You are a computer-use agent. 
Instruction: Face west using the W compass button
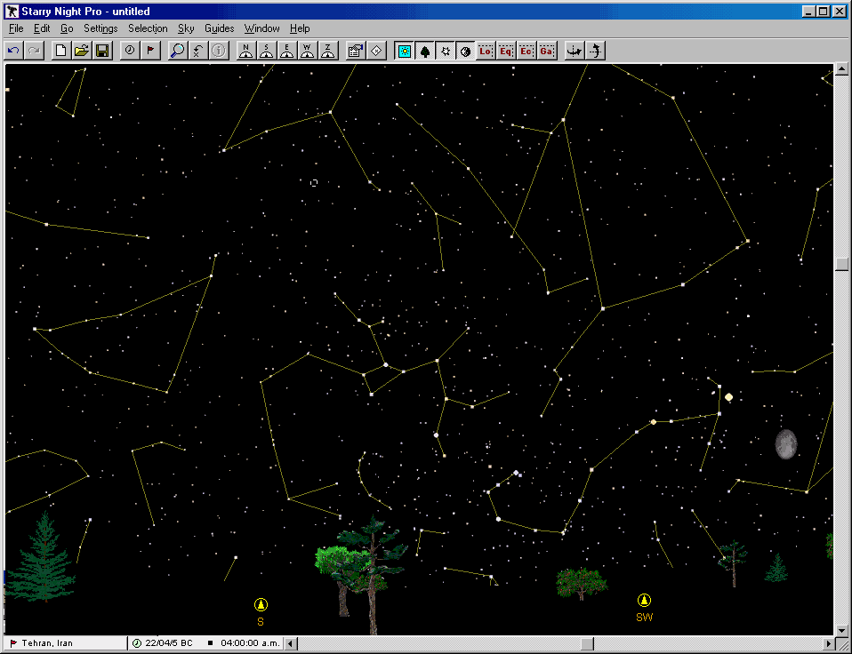click(308, 51)
